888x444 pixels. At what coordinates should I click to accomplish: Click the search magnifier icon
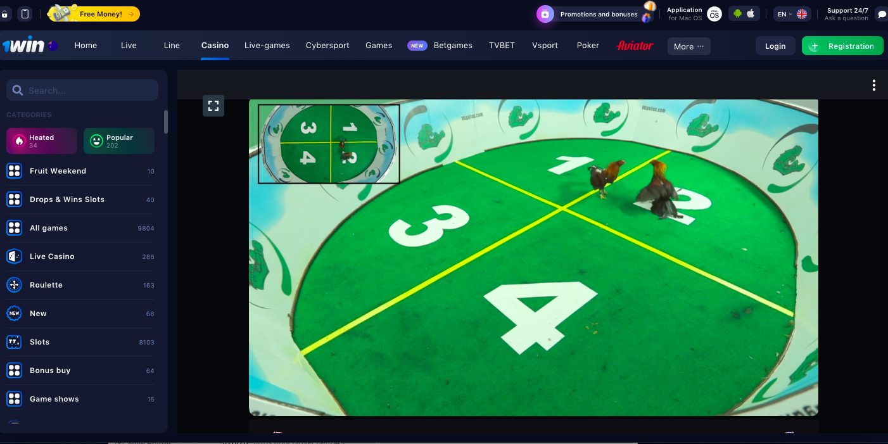pyautogui.click(x=18, y=90)
